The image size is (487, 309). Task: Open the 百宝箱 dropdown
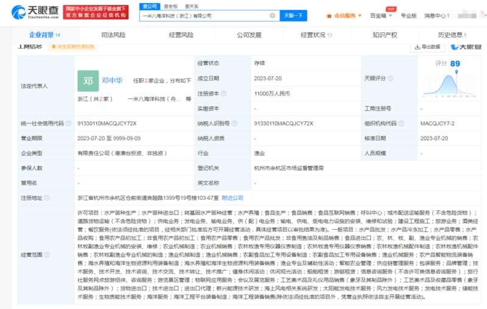pyautogui.click(x=381, y=16)
